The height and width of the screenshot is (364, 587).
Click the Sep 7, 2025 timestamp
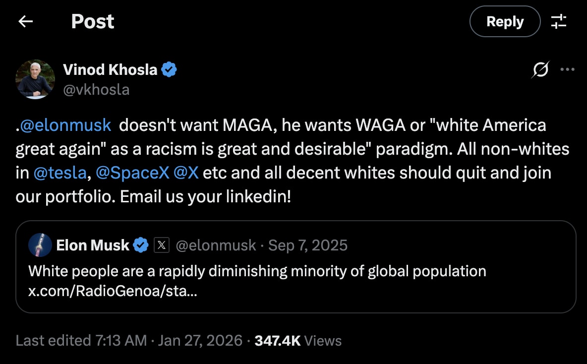click(308, 244)
